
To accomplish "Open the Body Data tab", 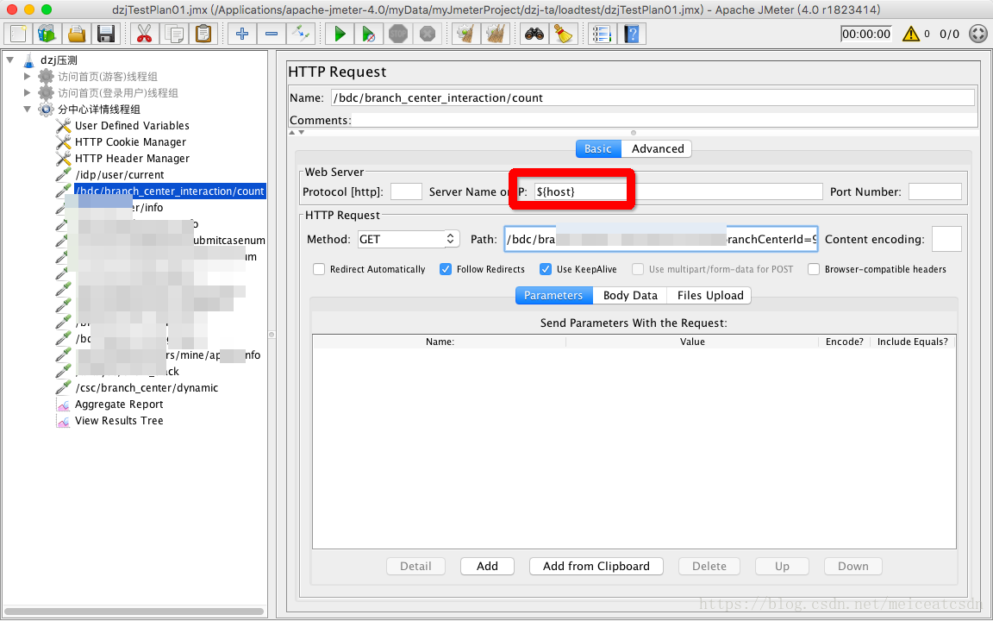I will 630,295.
